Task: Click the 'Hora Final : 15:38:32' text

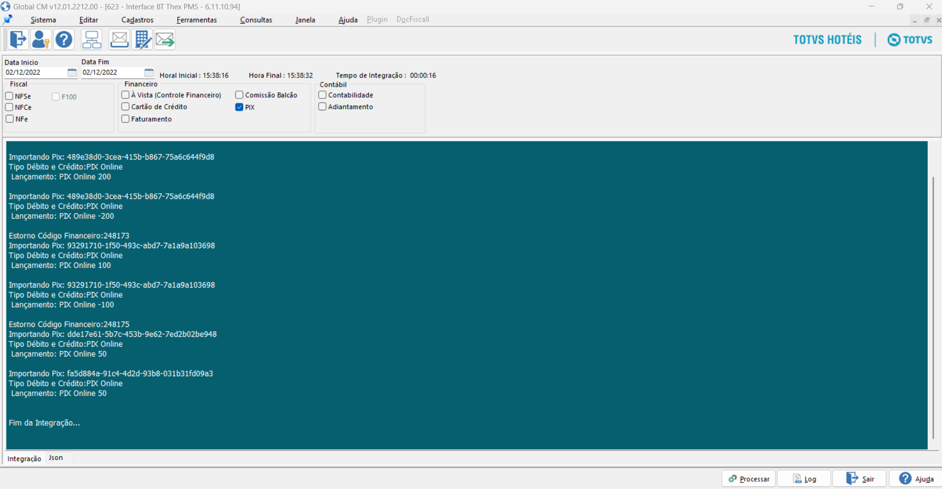Action: coord(281,75)
